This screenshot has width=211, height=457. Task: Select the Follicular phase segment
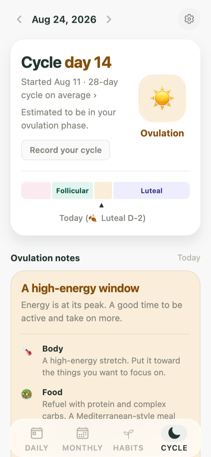(x=73, y=191)
